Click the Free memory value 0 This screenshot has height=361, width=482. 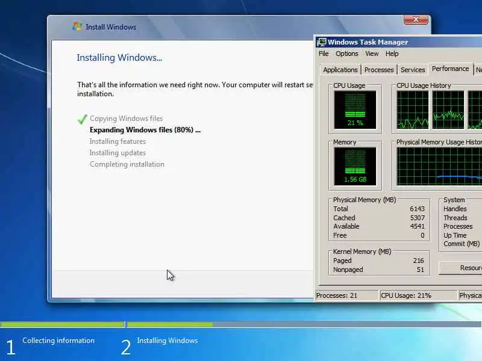[x=422, y=235]
